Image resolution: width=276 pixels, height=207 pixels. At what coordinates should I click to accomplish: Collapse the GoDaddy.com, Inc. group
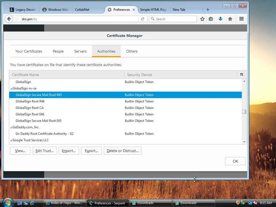click(11, 127)
